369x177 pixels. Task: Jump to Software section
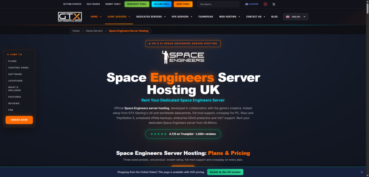pos(15,74)
